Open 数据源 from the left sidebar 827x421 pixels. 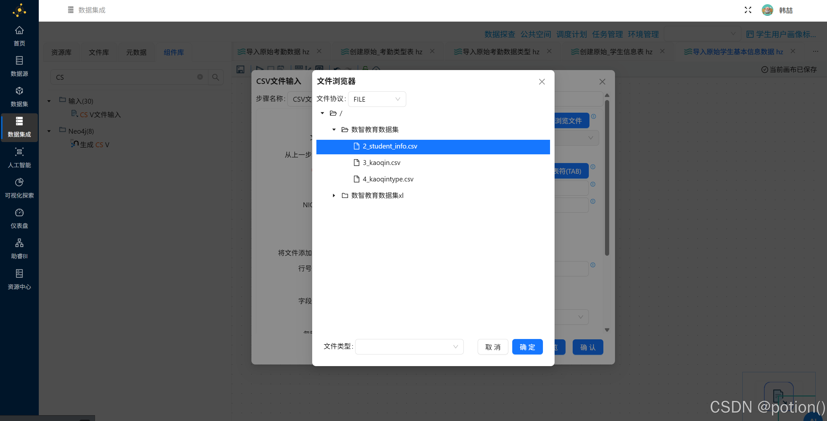click(x=19, y=67)
